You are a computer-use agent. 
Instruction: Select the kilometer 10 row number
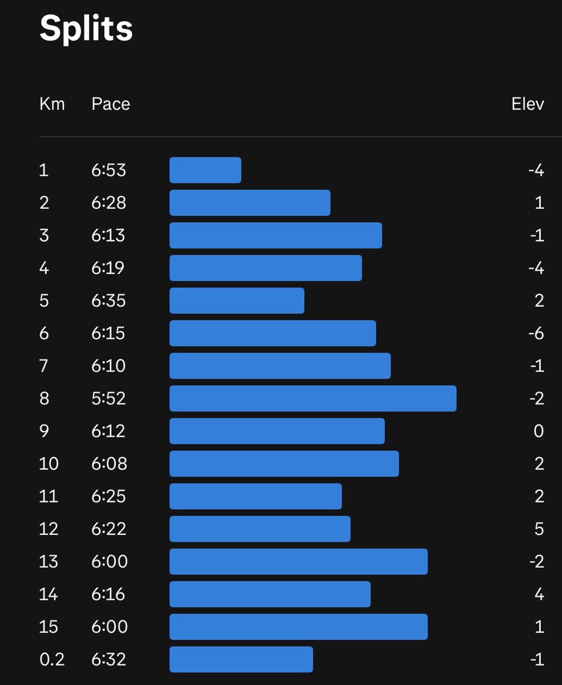(x=49, y=464)
